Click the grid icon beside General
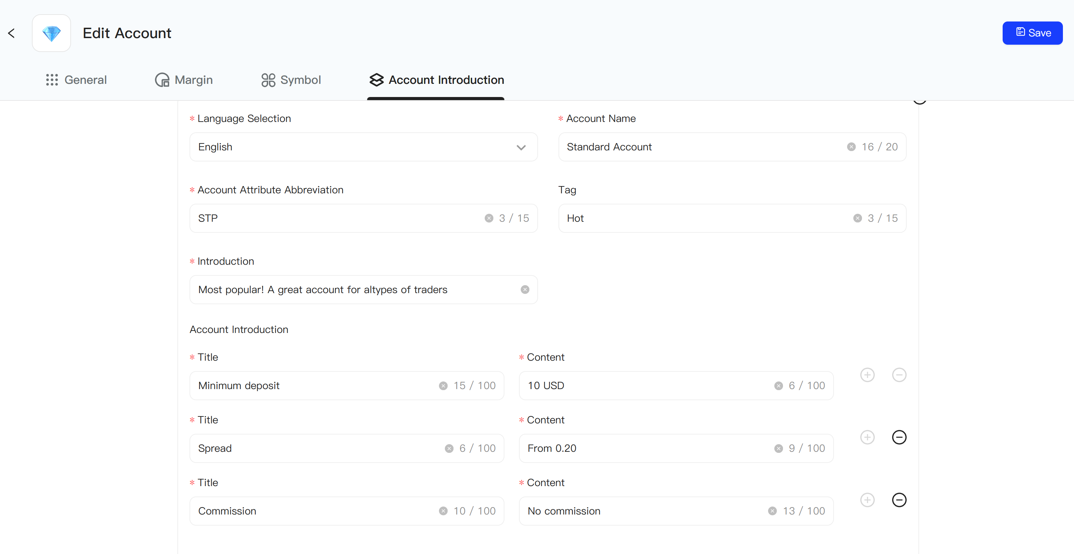This screenshot has width=1074, height=554. point(52,80)
